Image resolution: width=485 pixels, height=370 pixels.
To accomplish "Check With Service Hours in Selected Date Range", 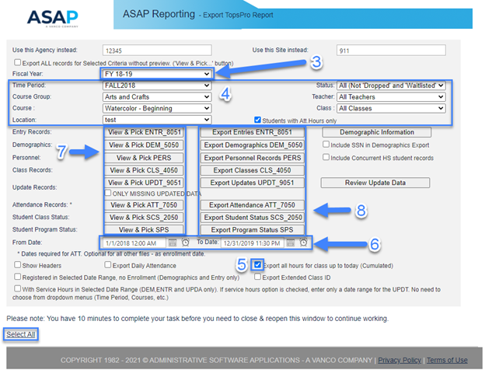I will pos(18,288).
